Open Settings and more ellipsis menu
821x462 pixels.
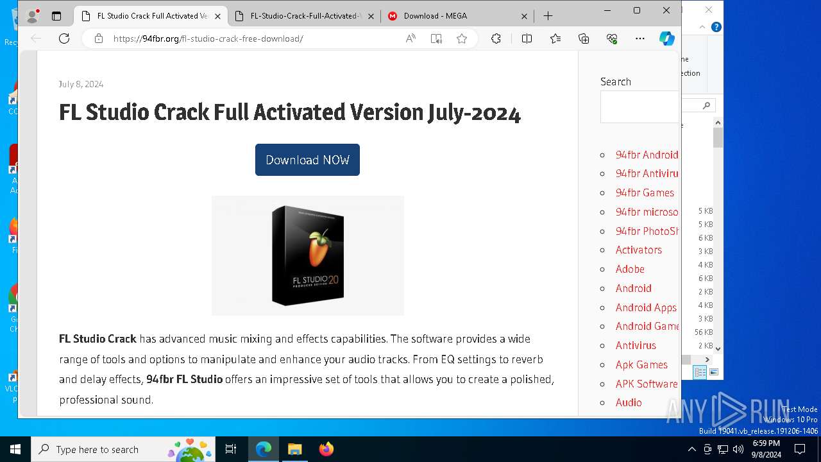pyautogui.click(x=640, y=38)
